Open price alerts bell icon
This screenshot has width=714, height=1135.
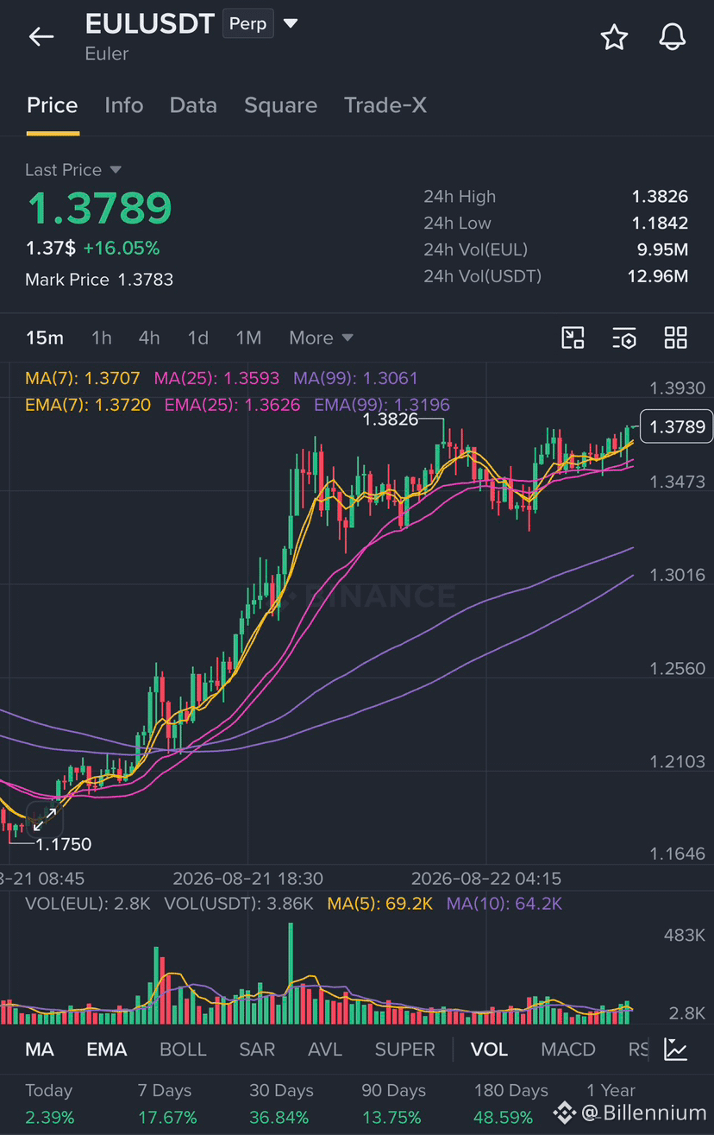point(672,37)
